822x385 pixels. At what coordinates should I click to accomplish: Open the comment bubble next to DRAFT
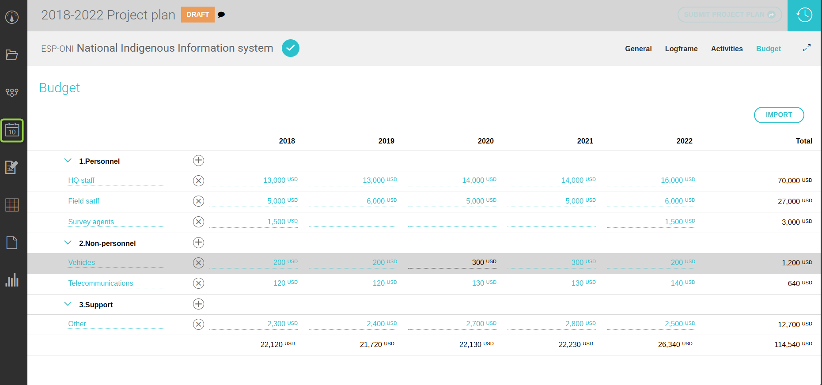(x=221, y=15)
